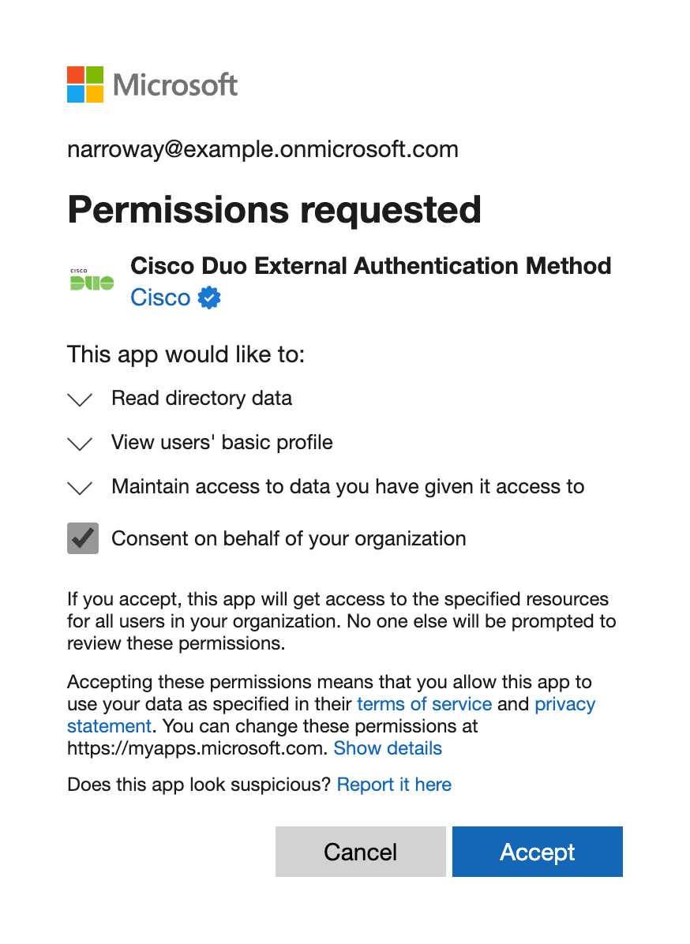This screenshot has width=690, height=944.
Task: Click the blue square of the Microsoft logo
Action: [x=77, y=92]
